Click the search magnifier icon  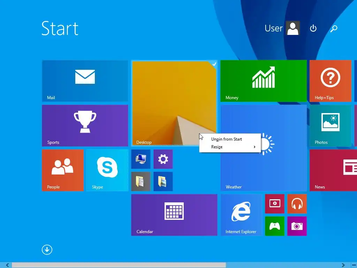tap(334, 29)
